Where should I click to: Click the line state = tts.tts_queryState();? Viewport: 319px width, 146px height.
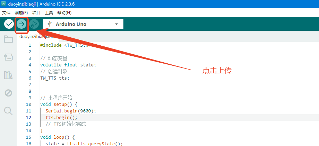coord(84,144)
